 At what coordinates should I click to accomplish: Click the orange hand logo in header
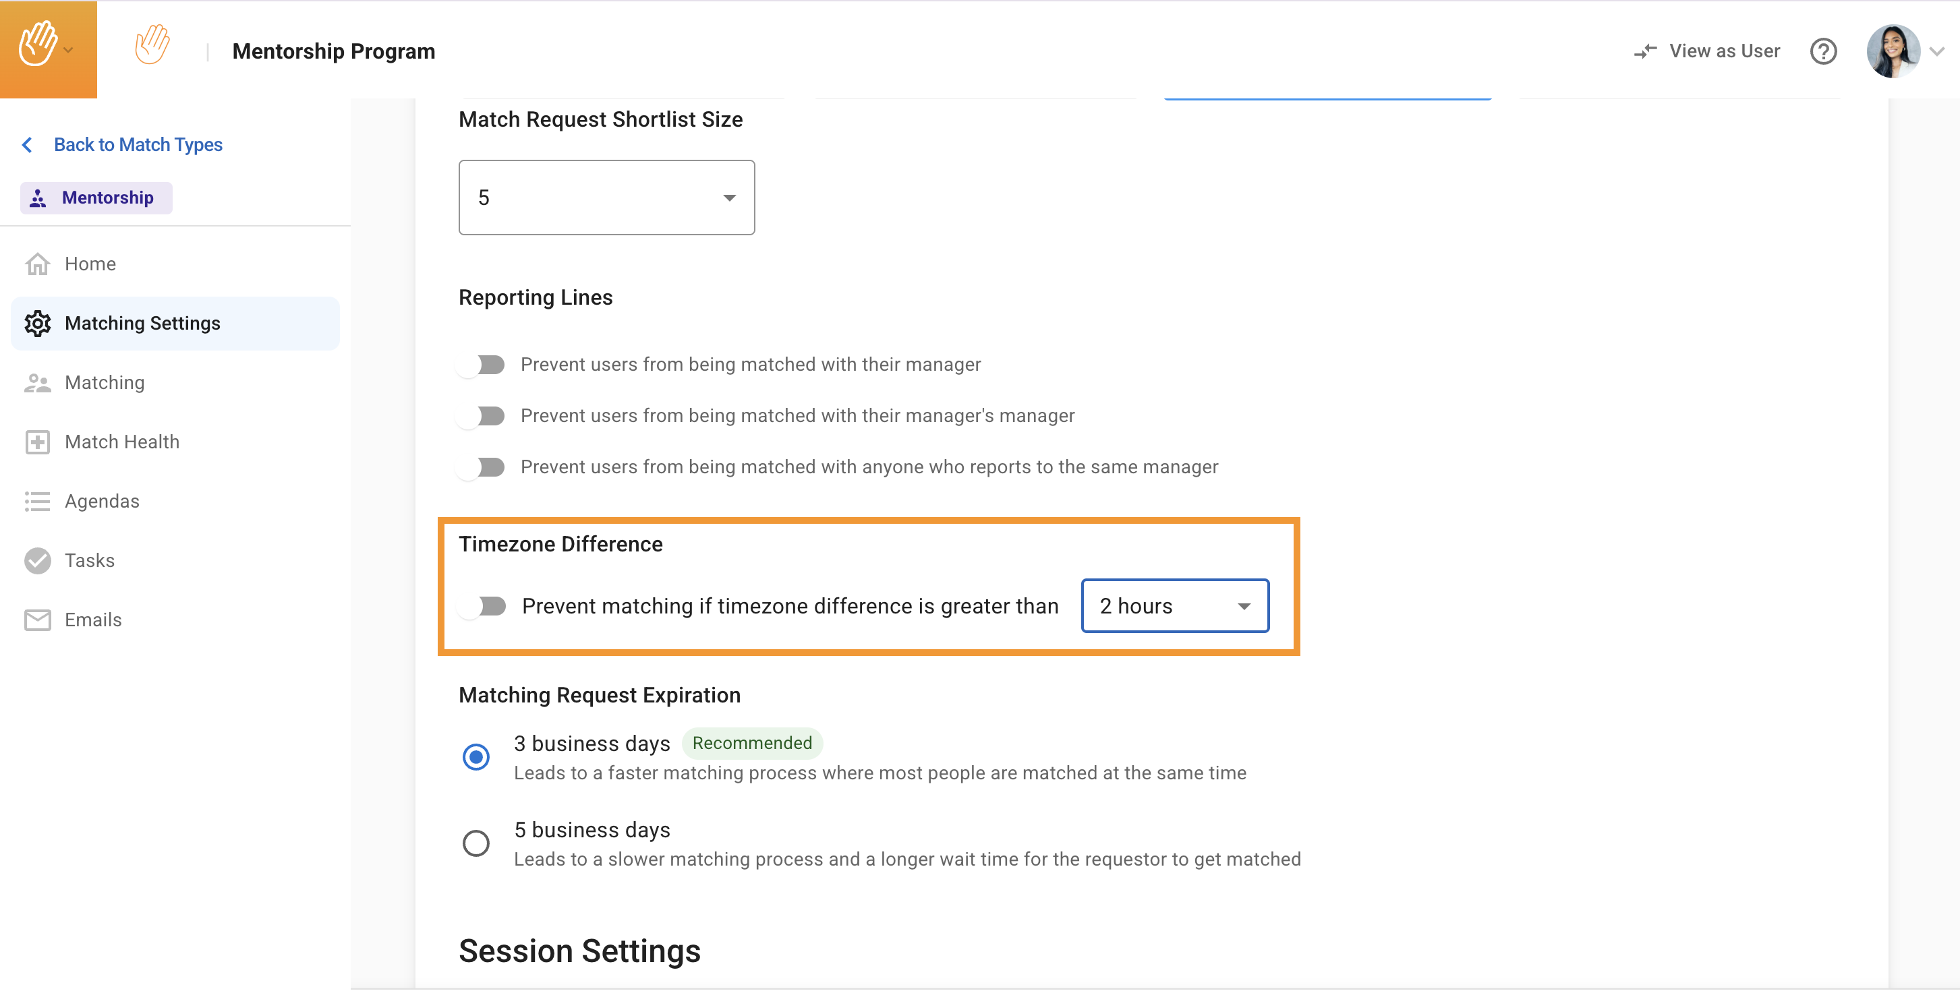pyautogui.click(x=151, y=46)
